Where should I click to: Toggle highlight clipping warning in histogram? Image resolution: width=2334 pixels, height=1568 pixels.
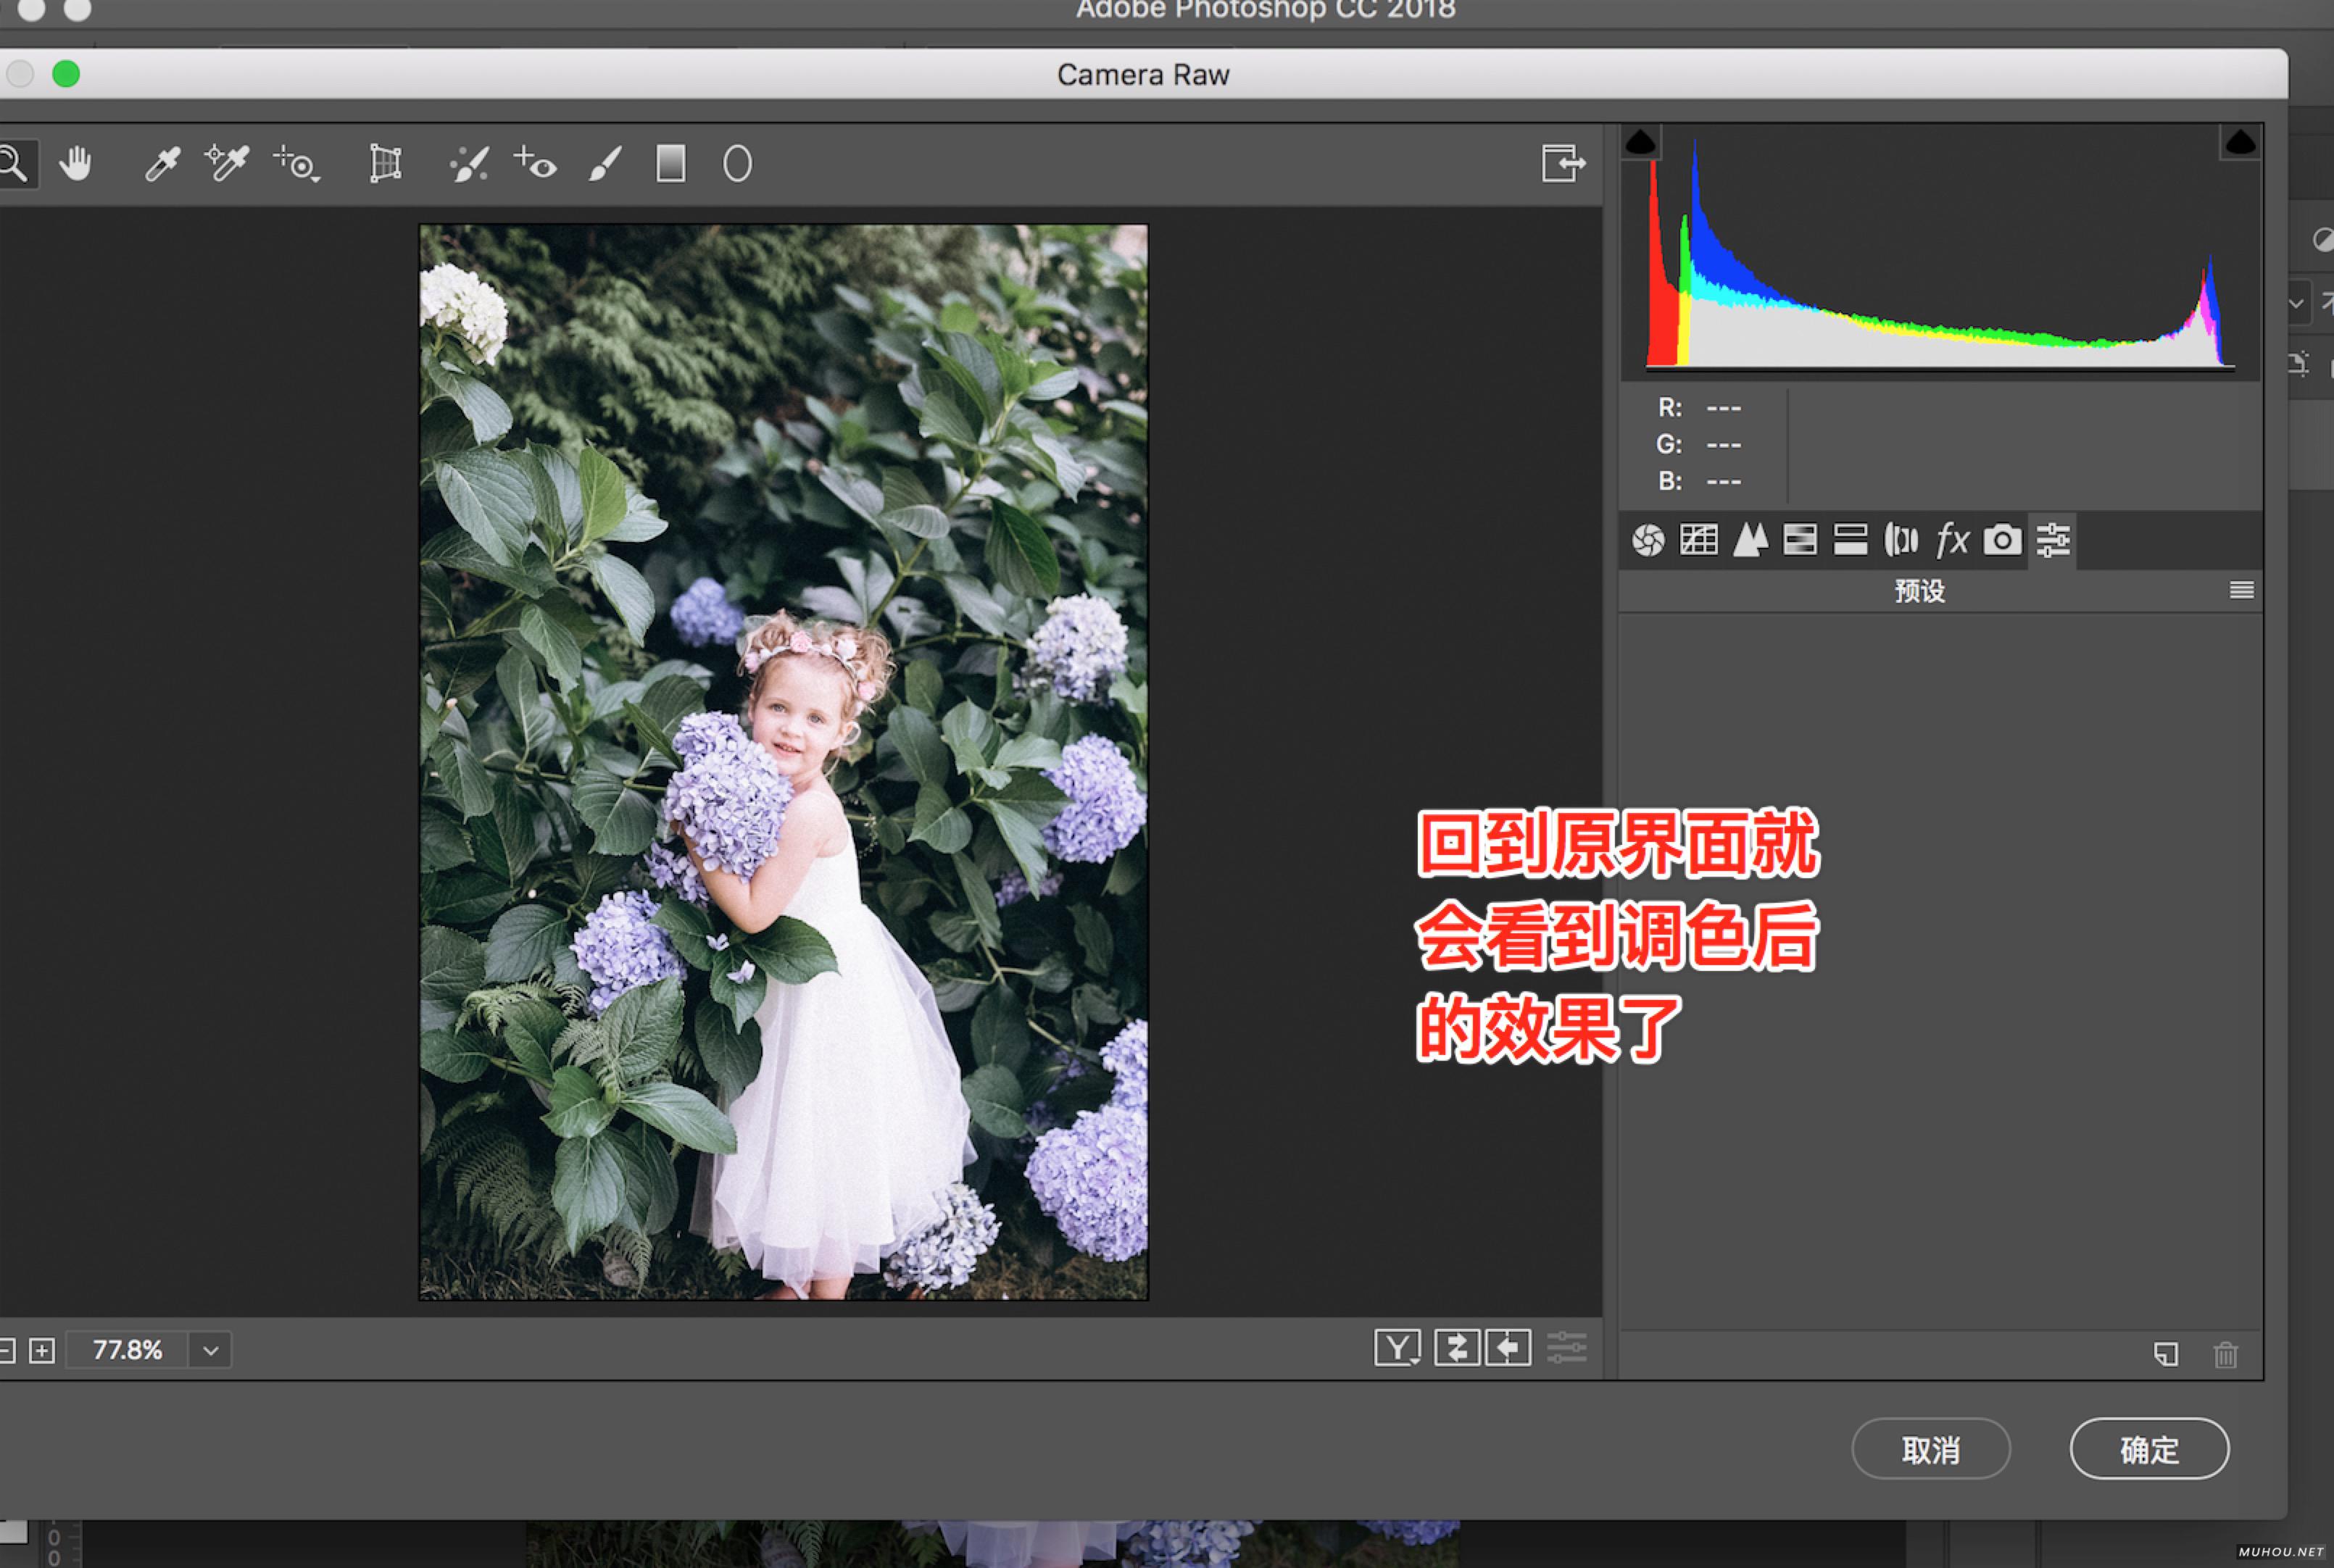[x=2240, y=142]
